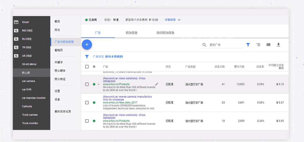Open the segment icon in toolbar
Viewport: 304px width, 142px height.
click(258, 45)
